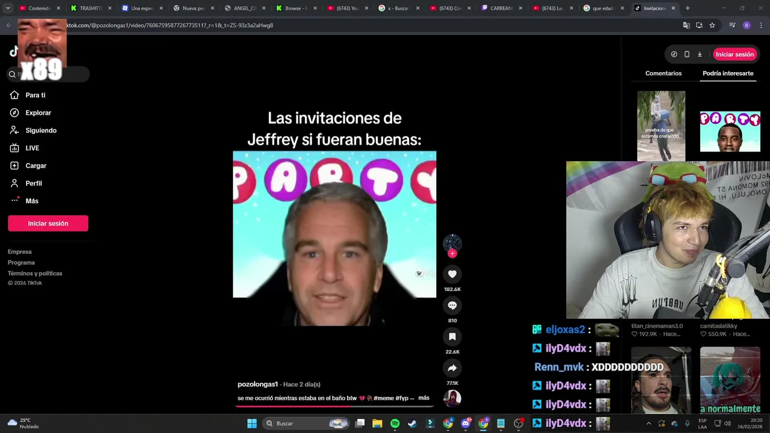
Task: Save video with the bookmark icon
Action: pyautogui.click(x=452, y=337)
